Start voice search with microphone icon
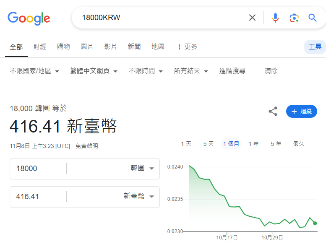326x244 pixels. coord(275,18)
